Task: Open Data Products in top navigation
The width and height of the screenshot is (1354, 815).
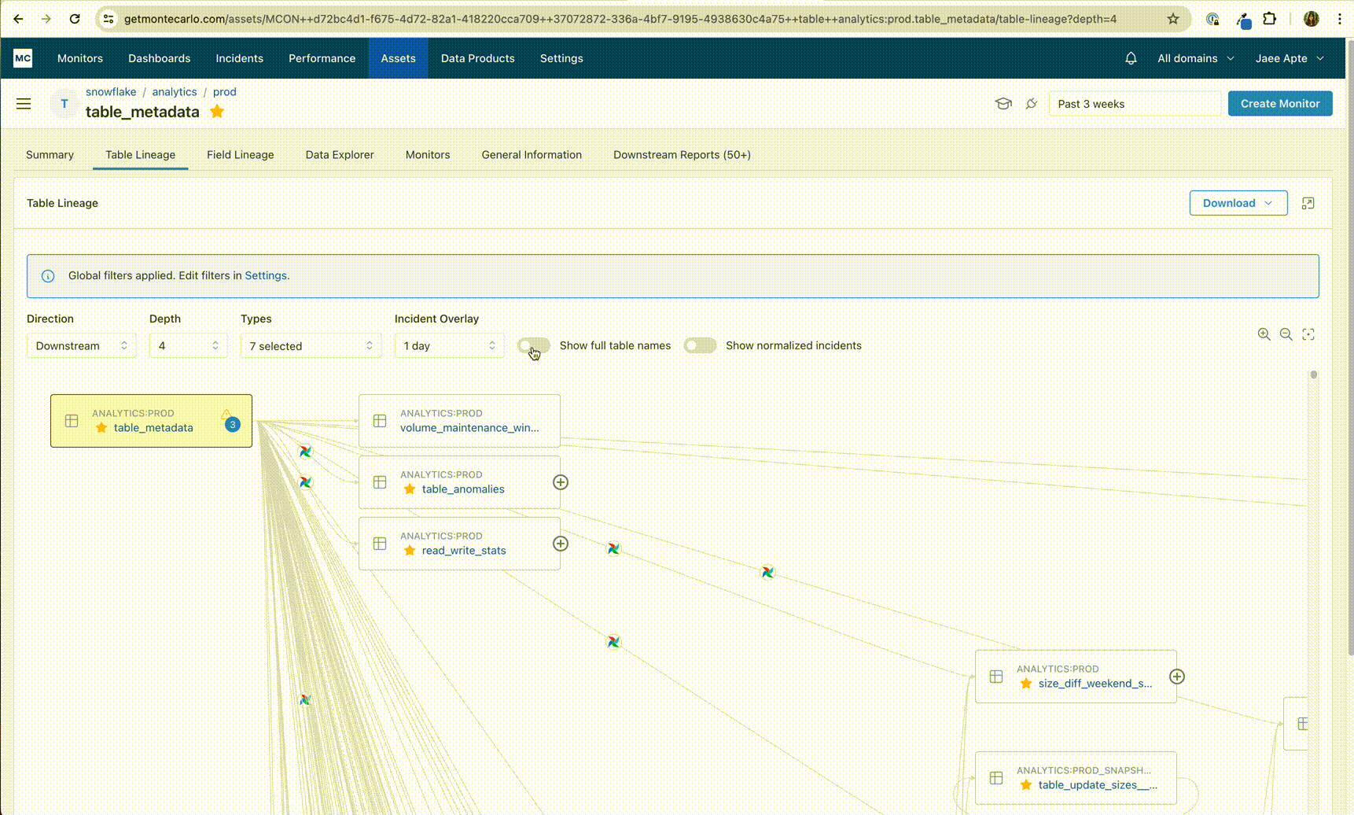Action: [x=478, y=58]
